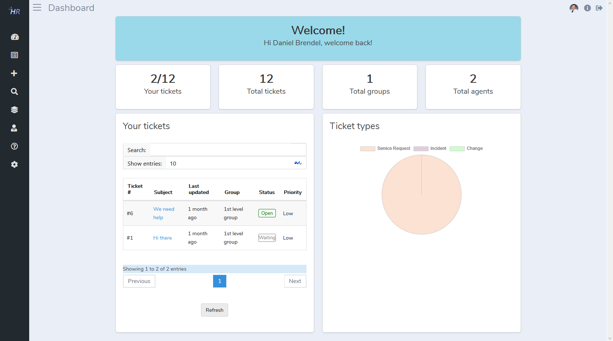Expand the Show entries dropdown
The height and width of the screenshot is (341, 613).
pyautogui.click(x=236, y=163)
